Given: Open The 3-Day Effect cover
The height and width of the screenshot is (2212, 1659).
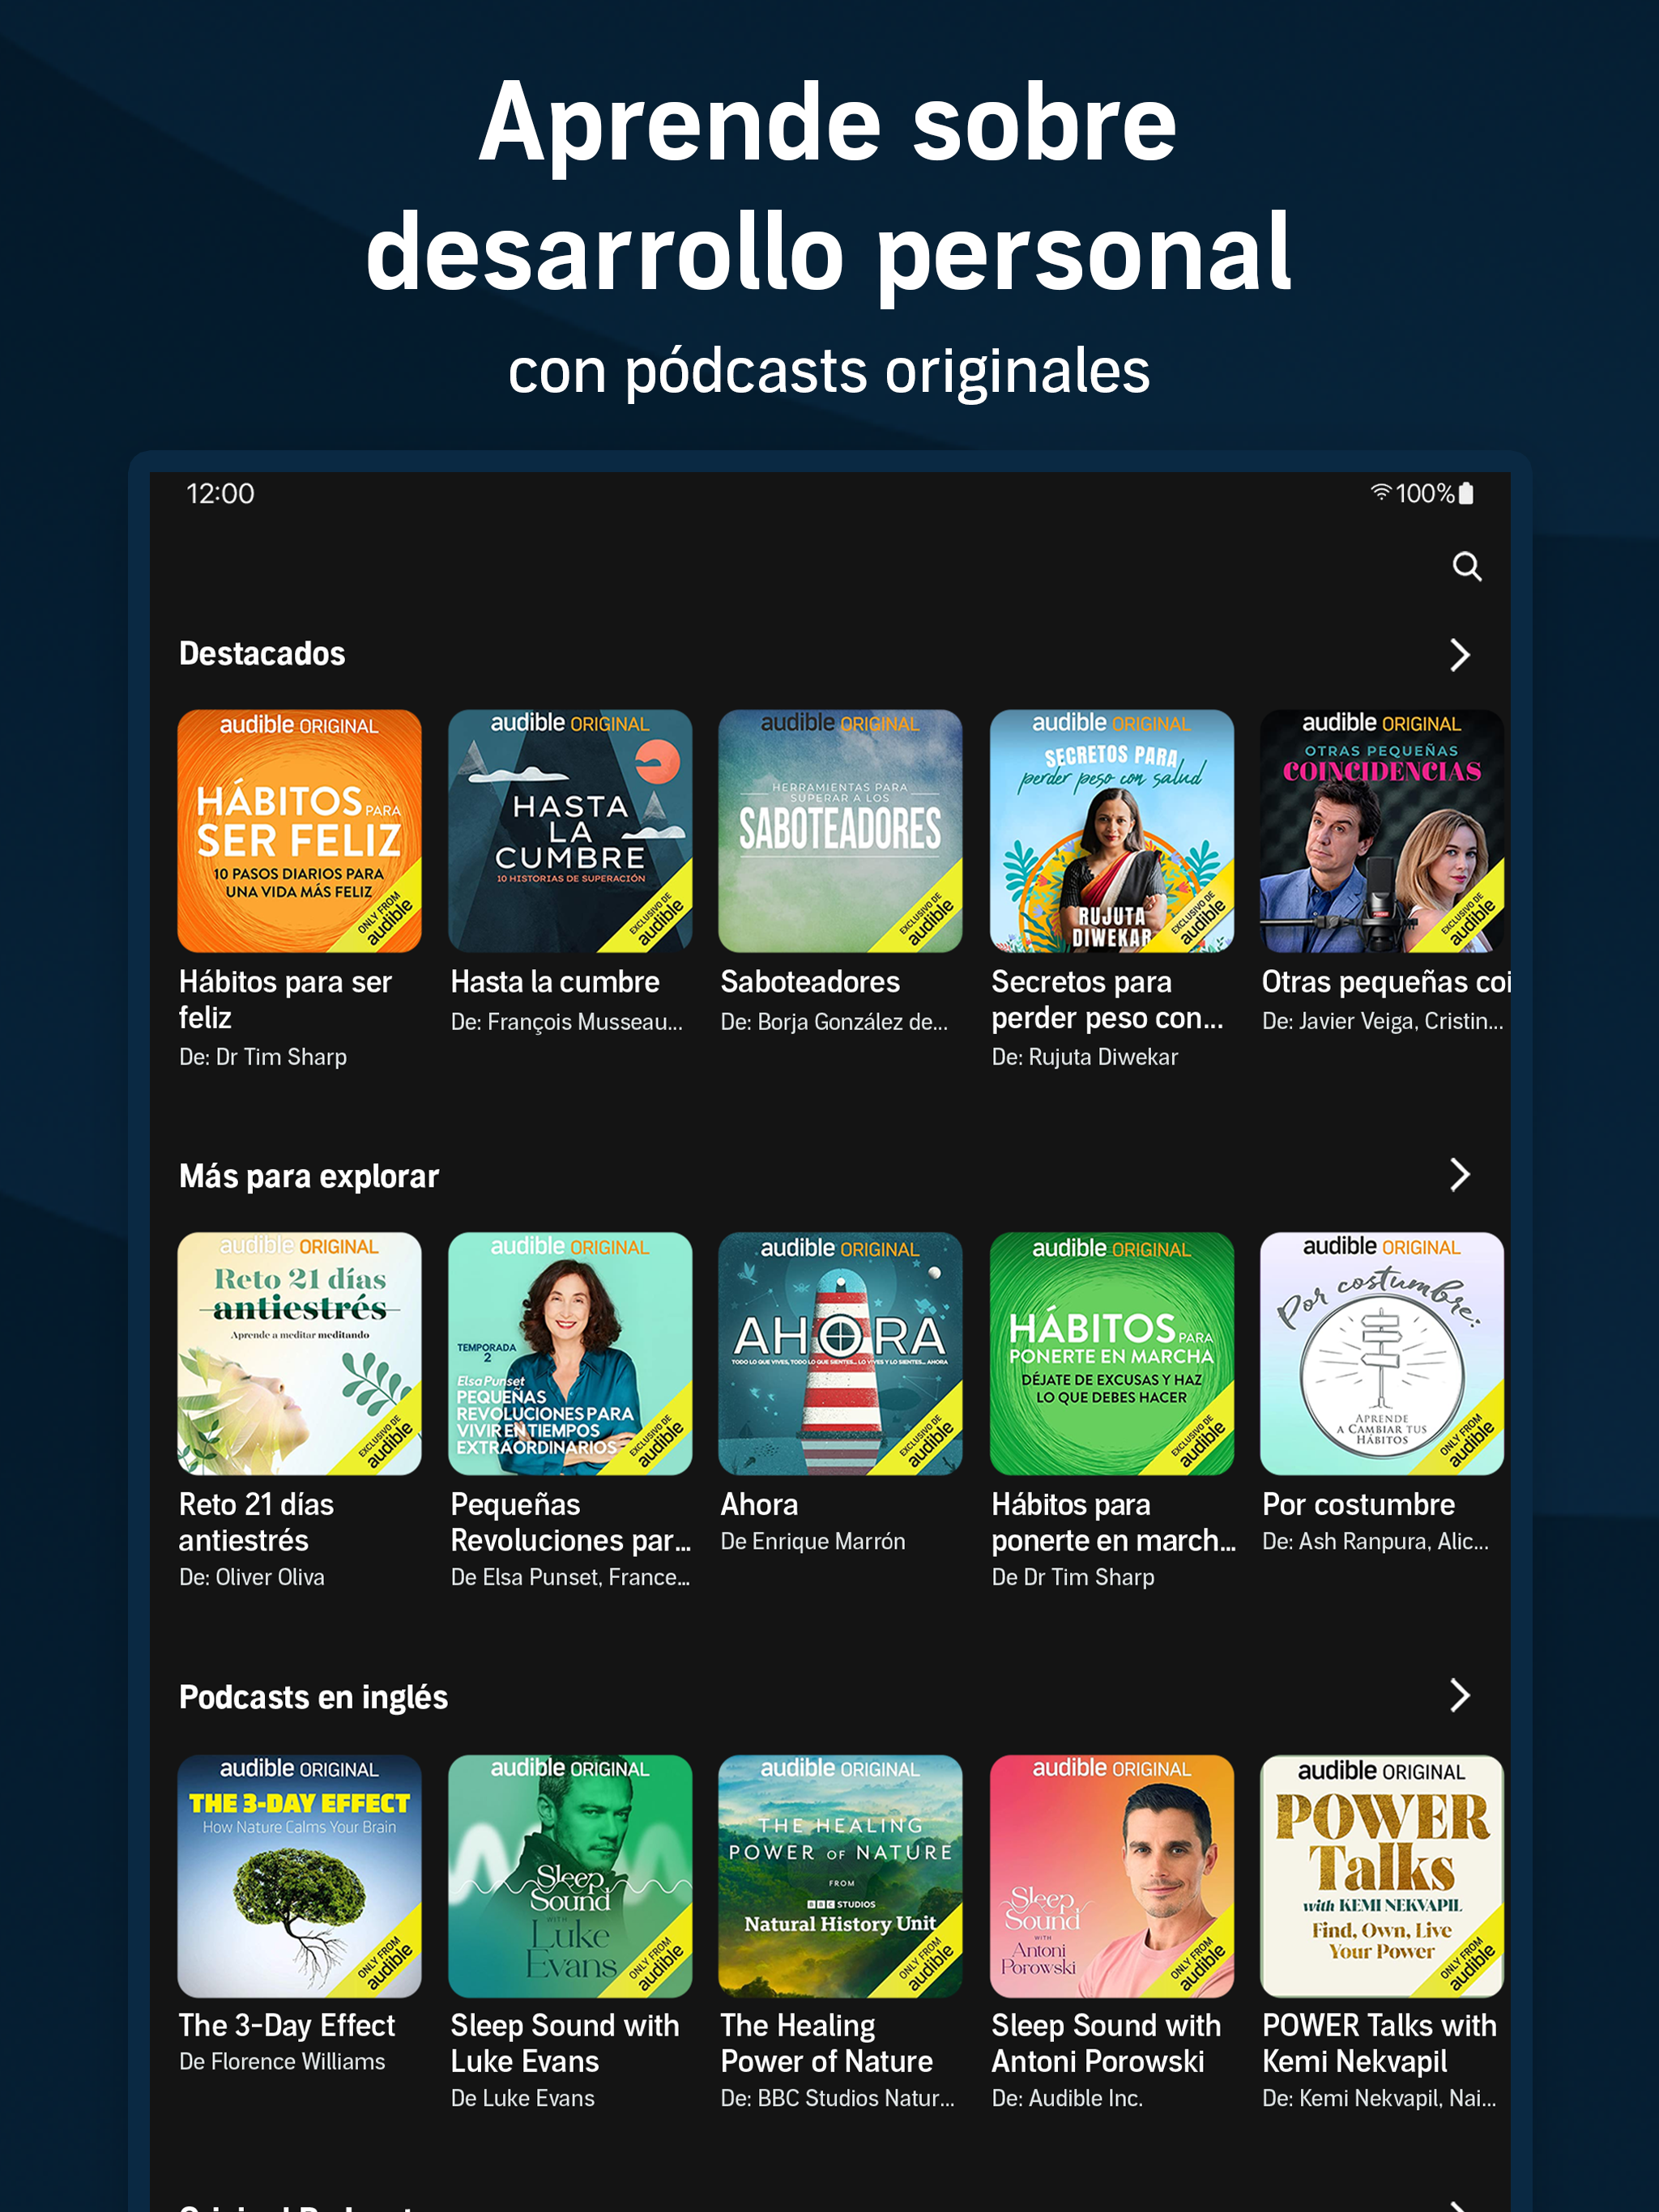Looking at the screenshot, I should coord(299,1876).
